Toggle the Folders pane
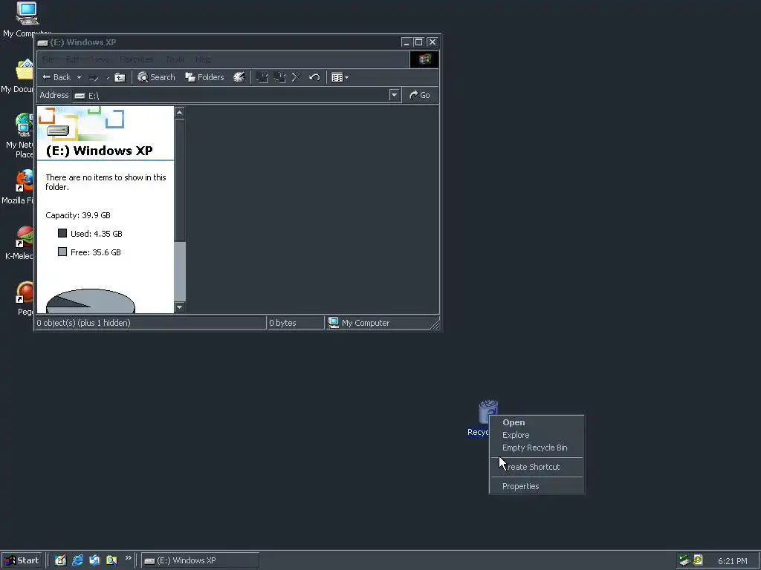Image resolution: width=761 pixels, height=570 pixels. click(205, 77)
